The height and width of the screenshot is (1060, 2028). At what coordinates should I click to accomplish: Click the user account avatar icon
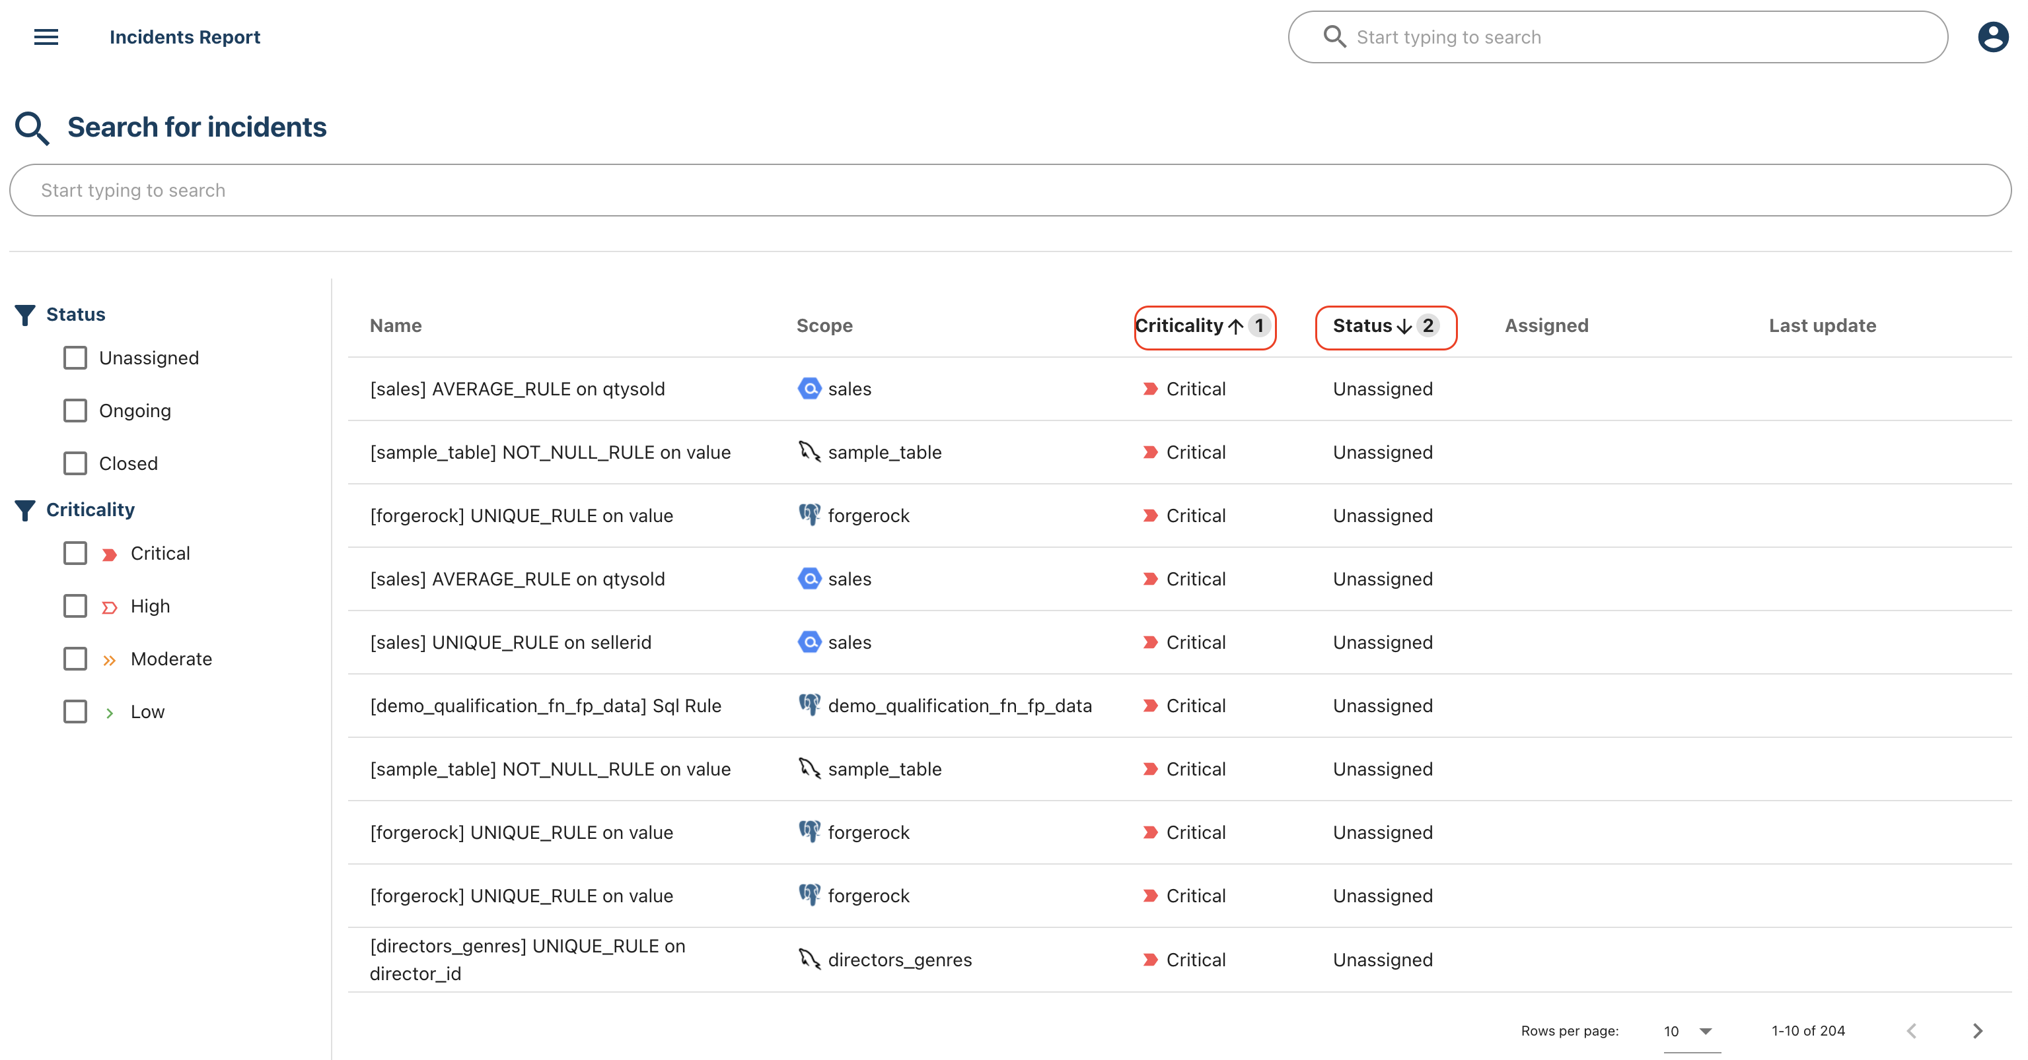pos(1992,37)
